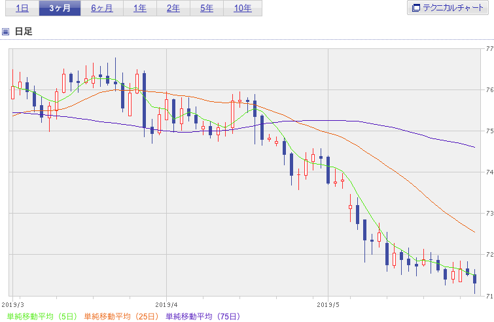Click the 日足 heading text
The height and width of the screenshot is (322, 494).
coord(24,31)
